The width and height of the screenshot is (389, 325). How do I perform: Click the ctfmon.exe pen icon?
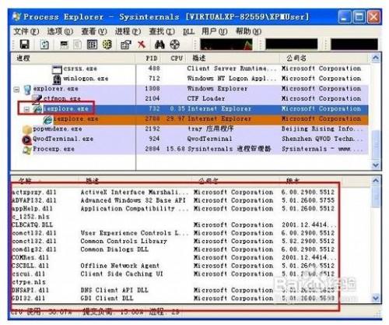(x=37, y=99)
